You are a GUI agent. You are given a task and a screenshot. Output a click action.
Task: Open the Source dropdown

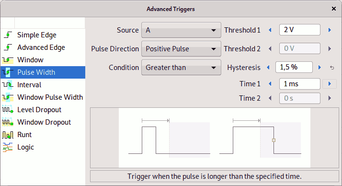click(181, 30)
